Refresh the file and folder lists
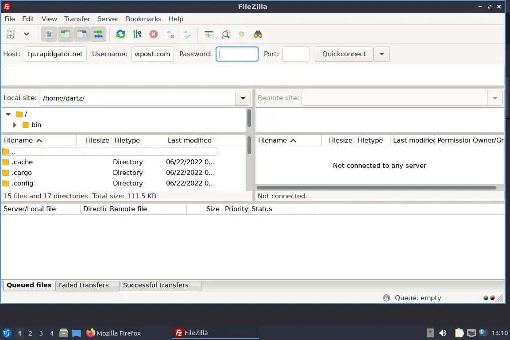Image resolution: width=510 pixels, height=340 pixels. [x=121, y=34]
